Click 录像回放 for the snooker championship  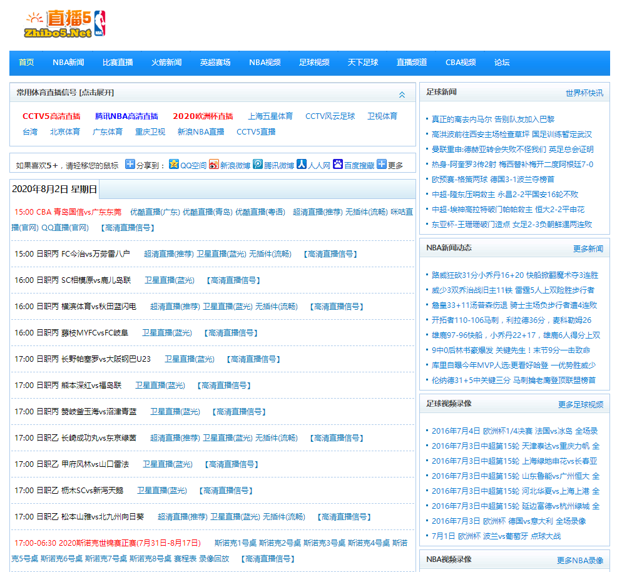214,559
